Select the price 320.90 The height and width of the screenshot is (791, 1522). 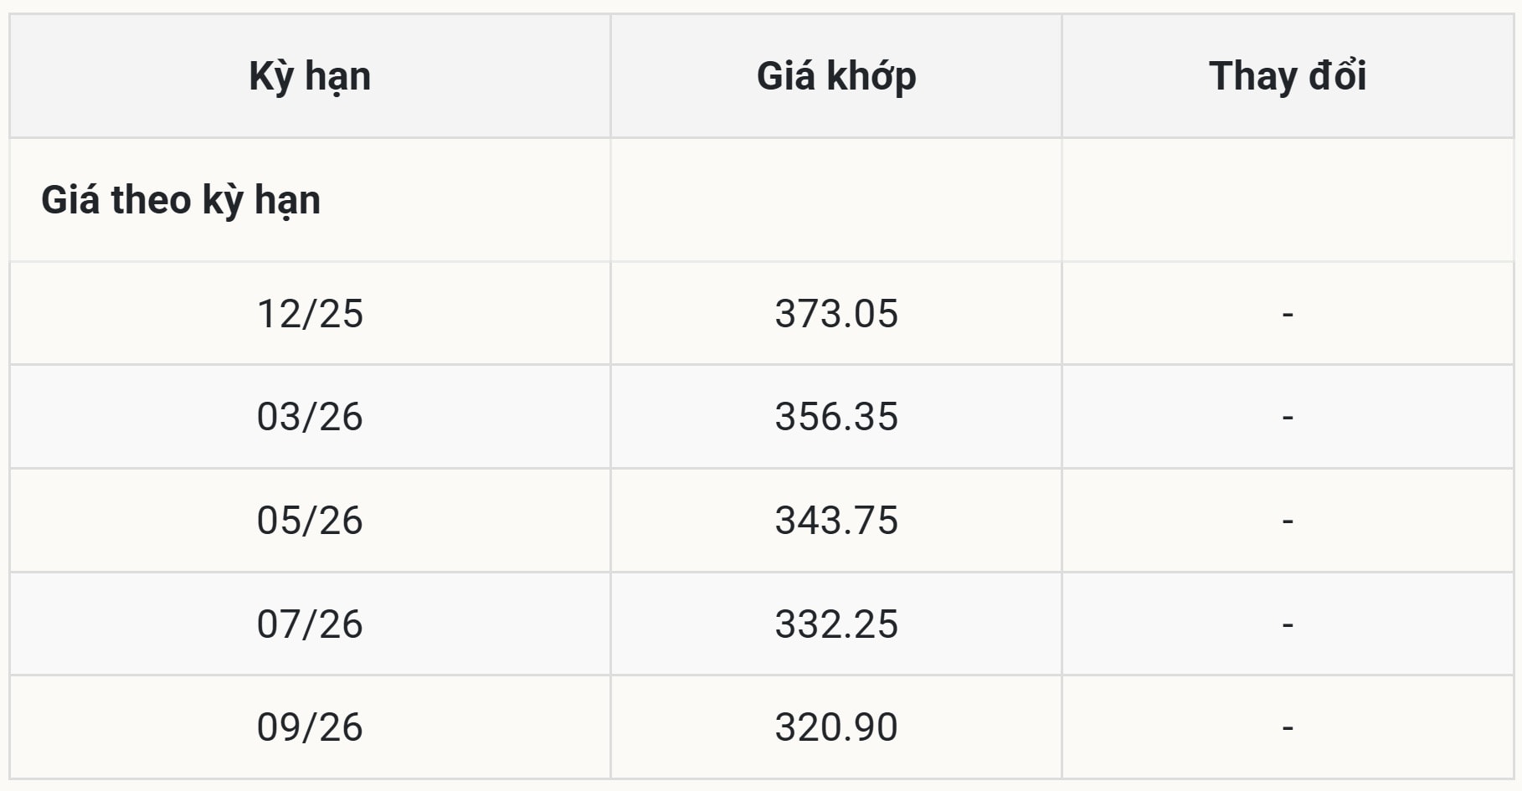click(836, 727)
